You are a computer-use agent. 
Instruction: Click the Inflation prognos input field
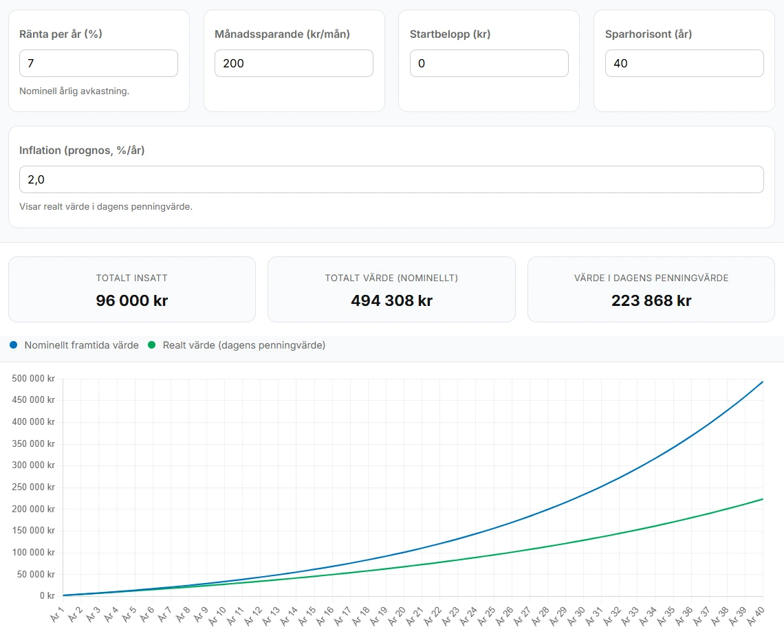(x=391, y=179)
